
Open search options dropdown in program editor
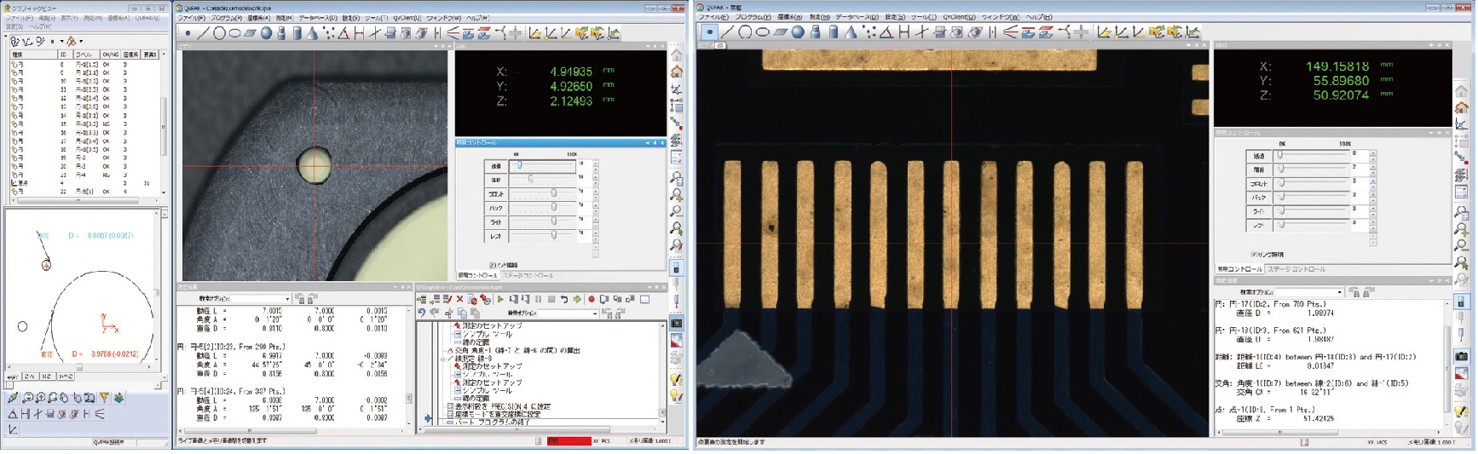[595, 313]
